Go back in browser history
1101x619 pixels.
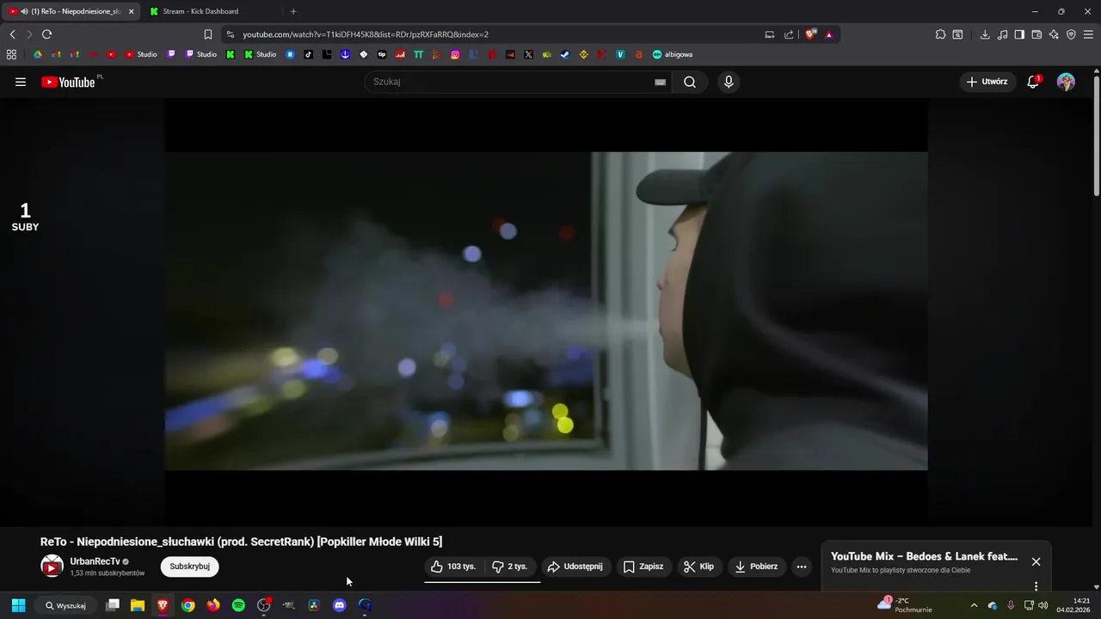coord(12,34)
